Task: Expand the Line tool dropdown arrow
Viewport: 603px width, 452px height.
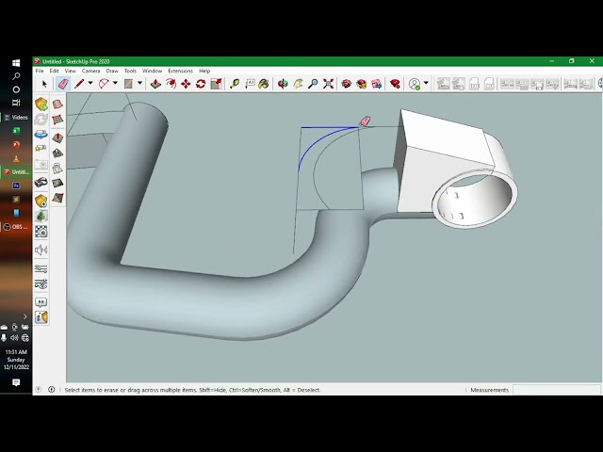Action: [90, 83]
